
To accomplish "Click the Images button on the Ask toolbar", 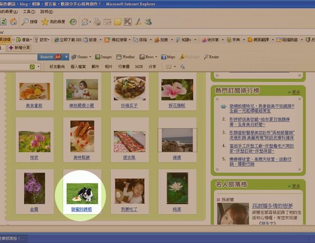I will pyautogui.click(x=103, y=57).
